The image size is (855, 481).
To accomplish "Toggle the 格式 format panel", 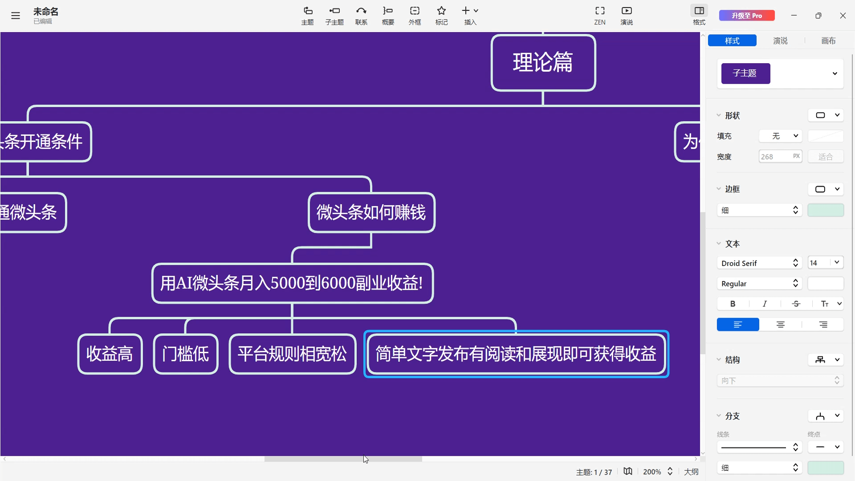I will click(x=699, y=16).
